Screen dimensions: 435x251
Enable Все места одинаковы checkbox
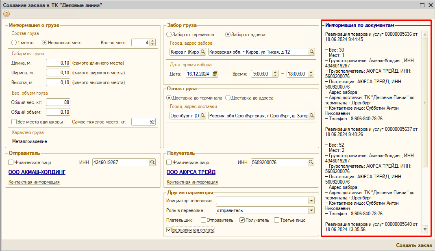click(x=14, y=121)
